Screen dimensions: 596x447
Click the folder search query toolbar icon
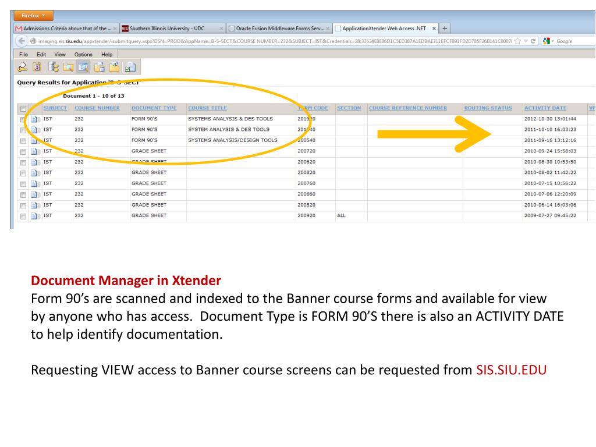(68, 68)
